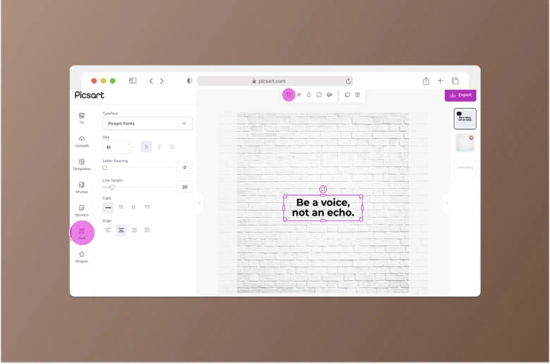Set text alignment to right
This screenshot has width=550, height=364.
pos(134,230)
